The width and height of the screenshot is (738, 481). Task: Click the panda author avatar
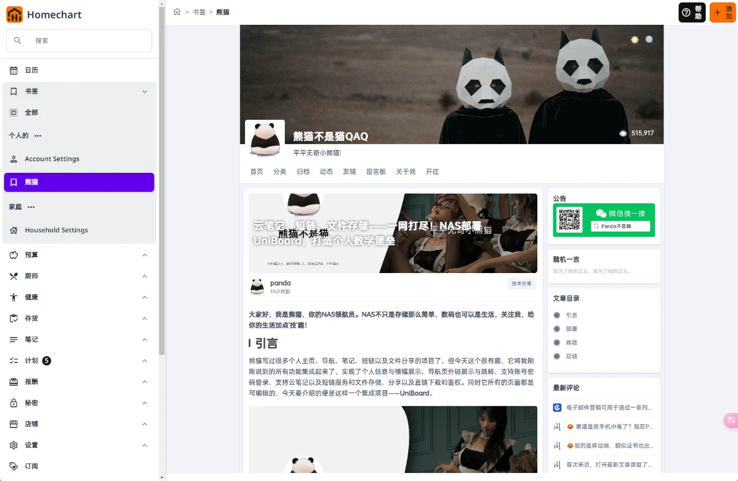257,286
